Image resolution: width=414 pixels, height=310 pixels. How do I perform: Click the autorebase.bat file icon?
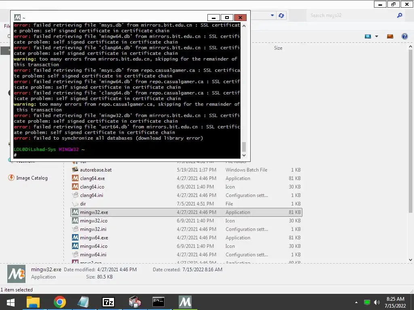coord(75,170)
